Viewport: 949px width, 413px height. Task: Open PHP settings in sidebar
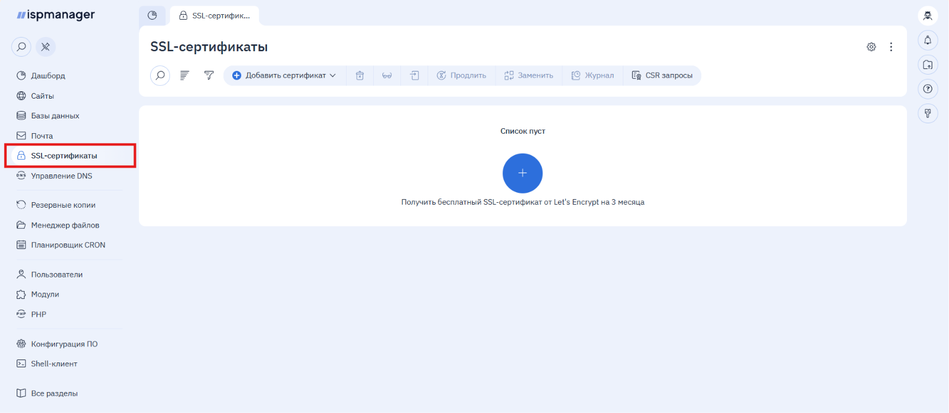coord(31,314)
